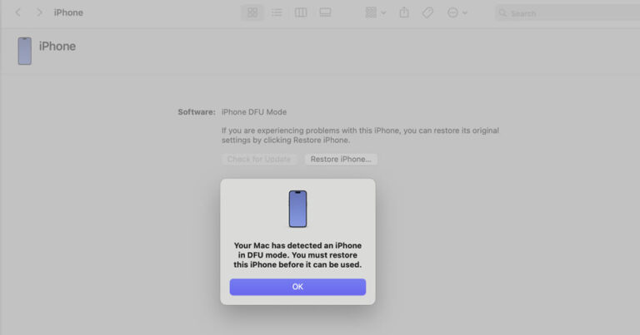Viewport: 640px width, 335px height.
Task: Click the iPhone image in the dialog
Action: point(297,209)
